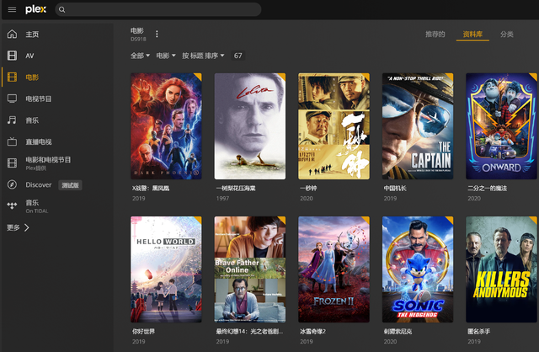Open Discover in the sidebar

57,184
